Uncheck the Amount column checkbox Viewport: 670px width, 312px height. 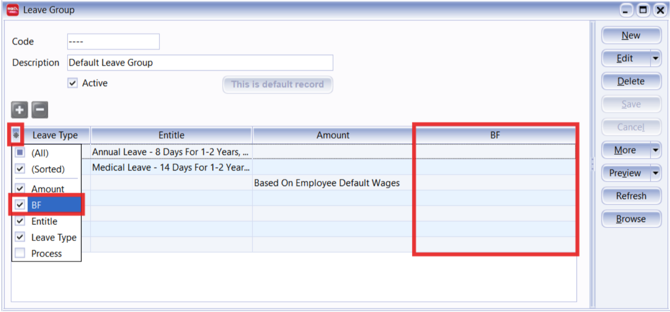20,189
